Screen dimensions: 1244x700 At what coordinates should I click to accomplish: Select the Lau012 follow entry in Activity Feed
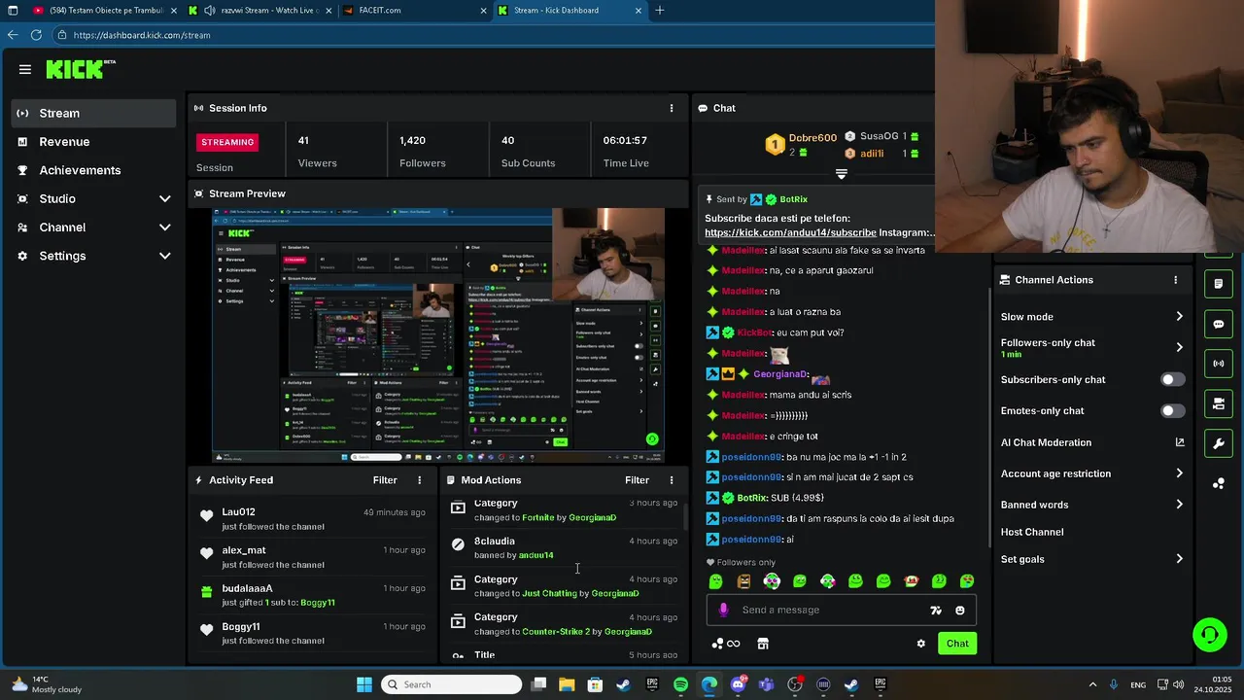[x=312, y=519]
